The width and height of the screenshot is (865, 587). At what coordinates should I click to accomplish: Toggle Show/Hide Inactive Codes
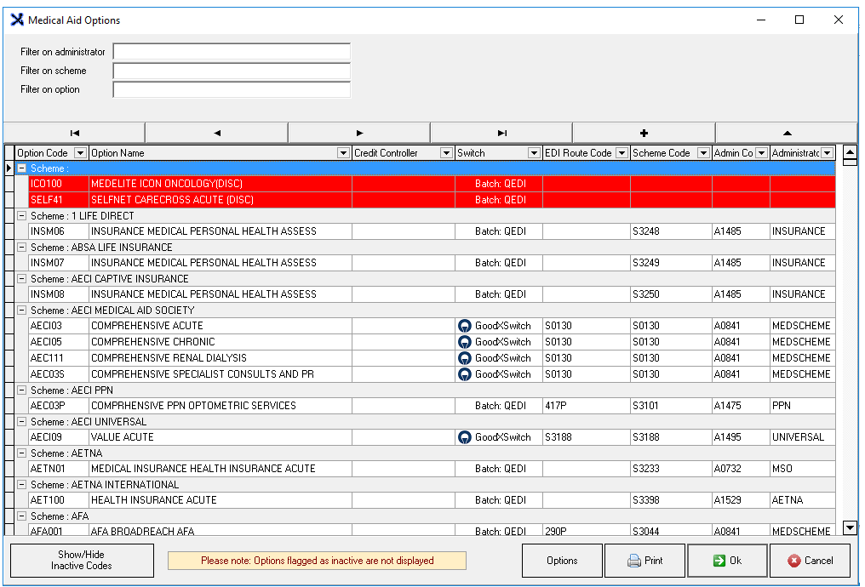click(x=82, y=561)
